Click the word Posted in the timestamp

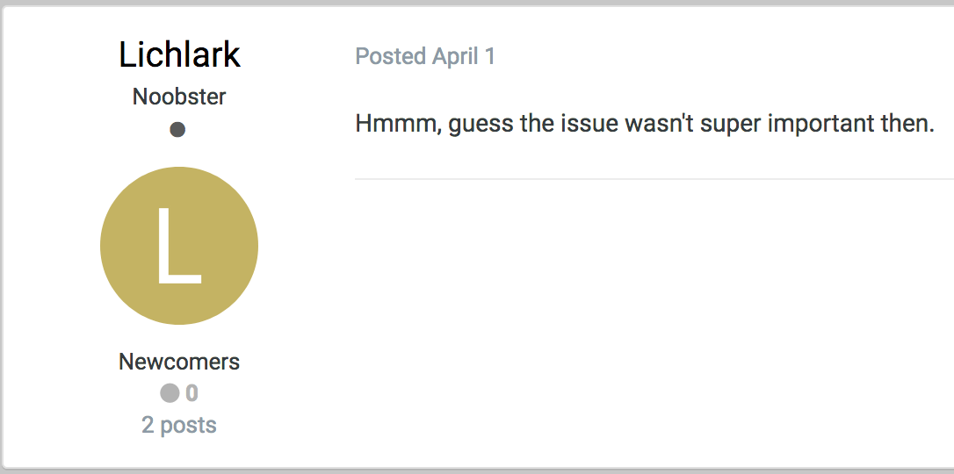pyautogui.click(x=390, y=56)
